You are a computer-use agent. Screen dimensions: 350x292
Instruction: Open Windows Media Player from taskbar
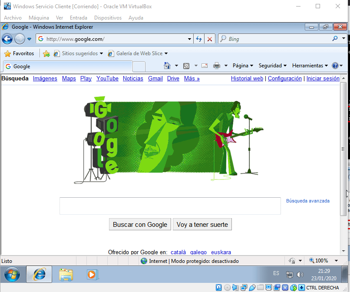pos(92,274)
